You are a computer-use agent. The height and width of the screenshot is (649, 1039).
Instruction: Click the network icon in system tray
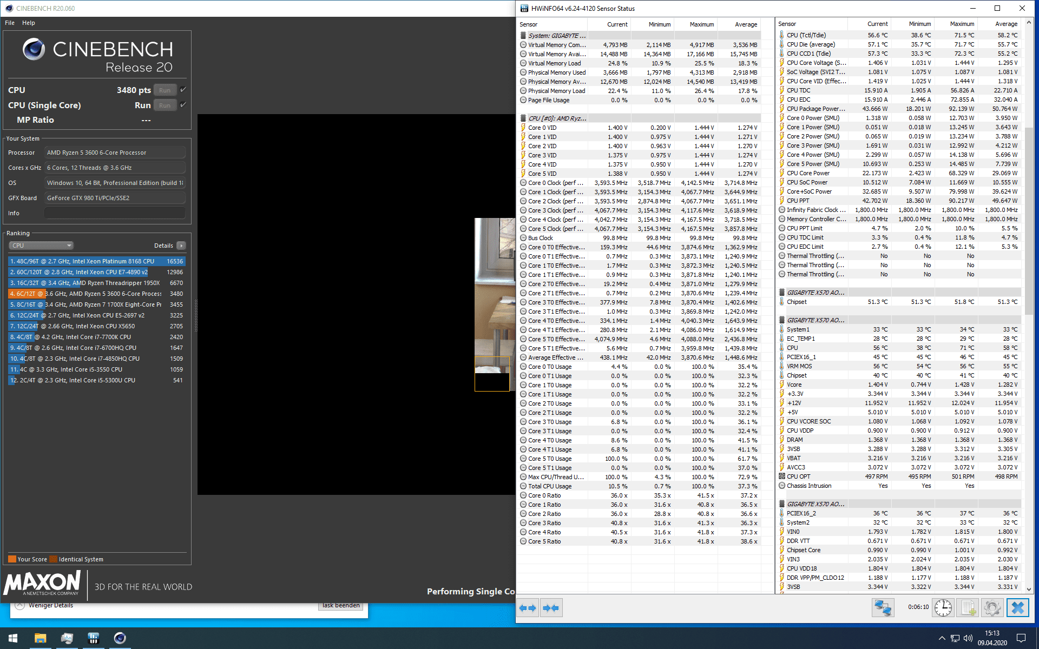pyautogui.click(x=955, y=638)
